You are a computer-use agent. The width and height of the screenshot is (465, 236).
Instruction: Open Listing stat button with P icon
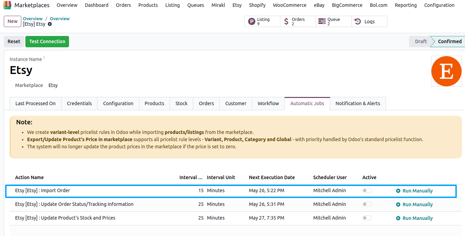click(263, 22)
